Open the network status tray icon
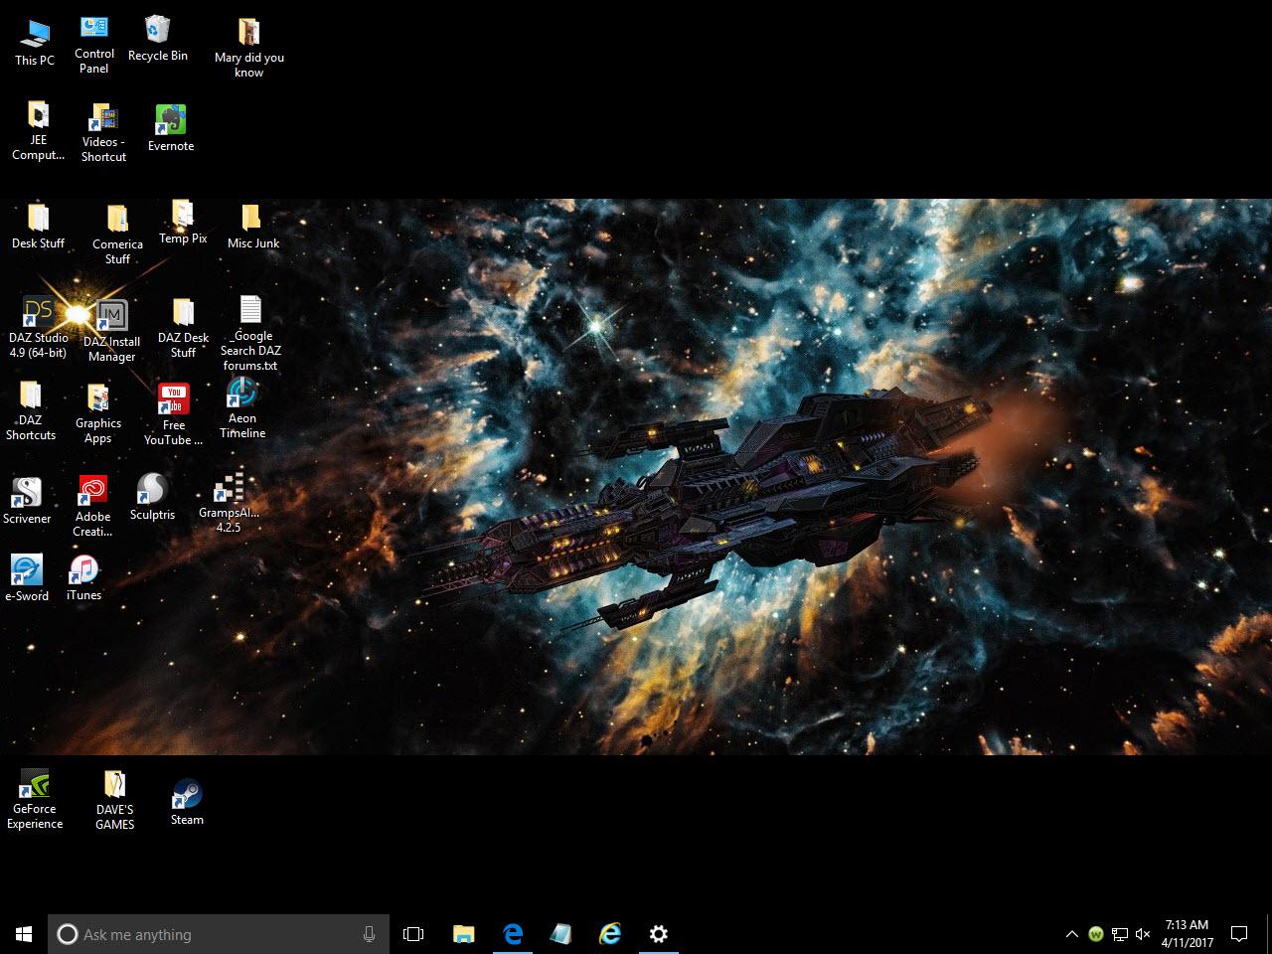The height and width of the screenshot is (954, 1272). click(1120, 934)
